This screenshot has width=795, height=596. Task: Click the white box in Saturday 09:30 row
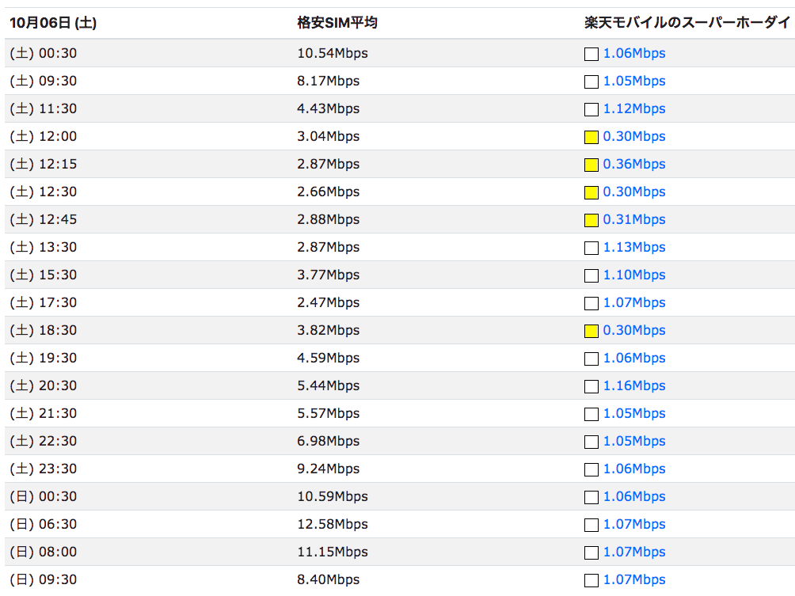tap(591, 82)
